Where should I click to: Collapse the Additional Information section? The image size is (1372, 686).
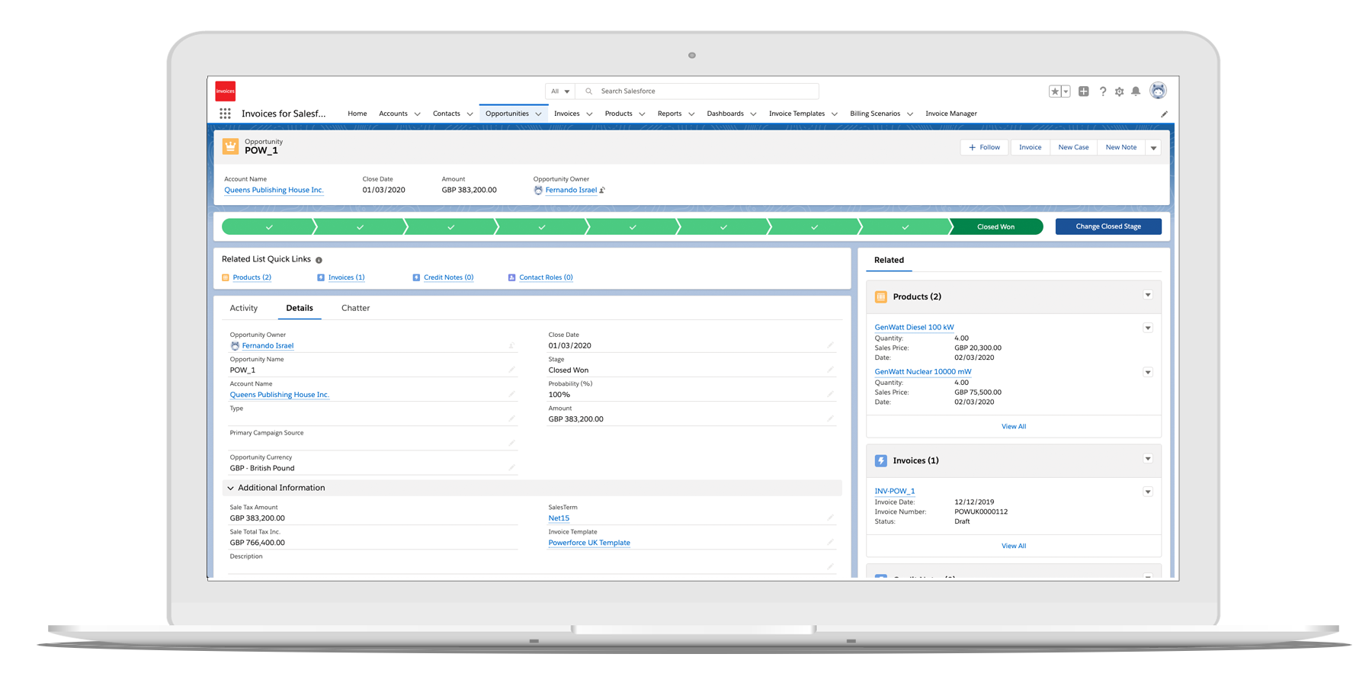[x=231, y=488]
